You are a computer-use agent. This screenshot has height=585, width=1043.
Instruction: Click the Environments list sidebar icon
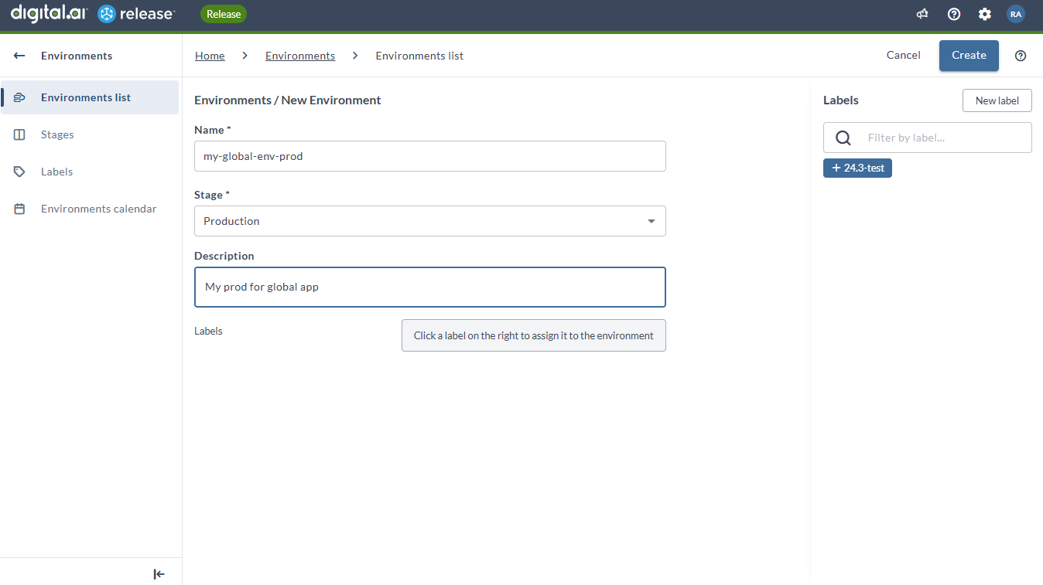coord(19,97)
